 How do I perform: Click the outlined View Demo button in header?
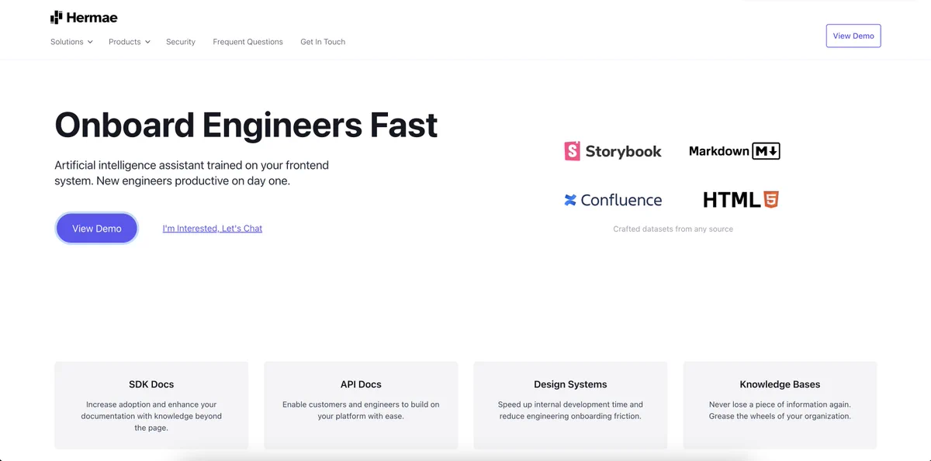853,36
